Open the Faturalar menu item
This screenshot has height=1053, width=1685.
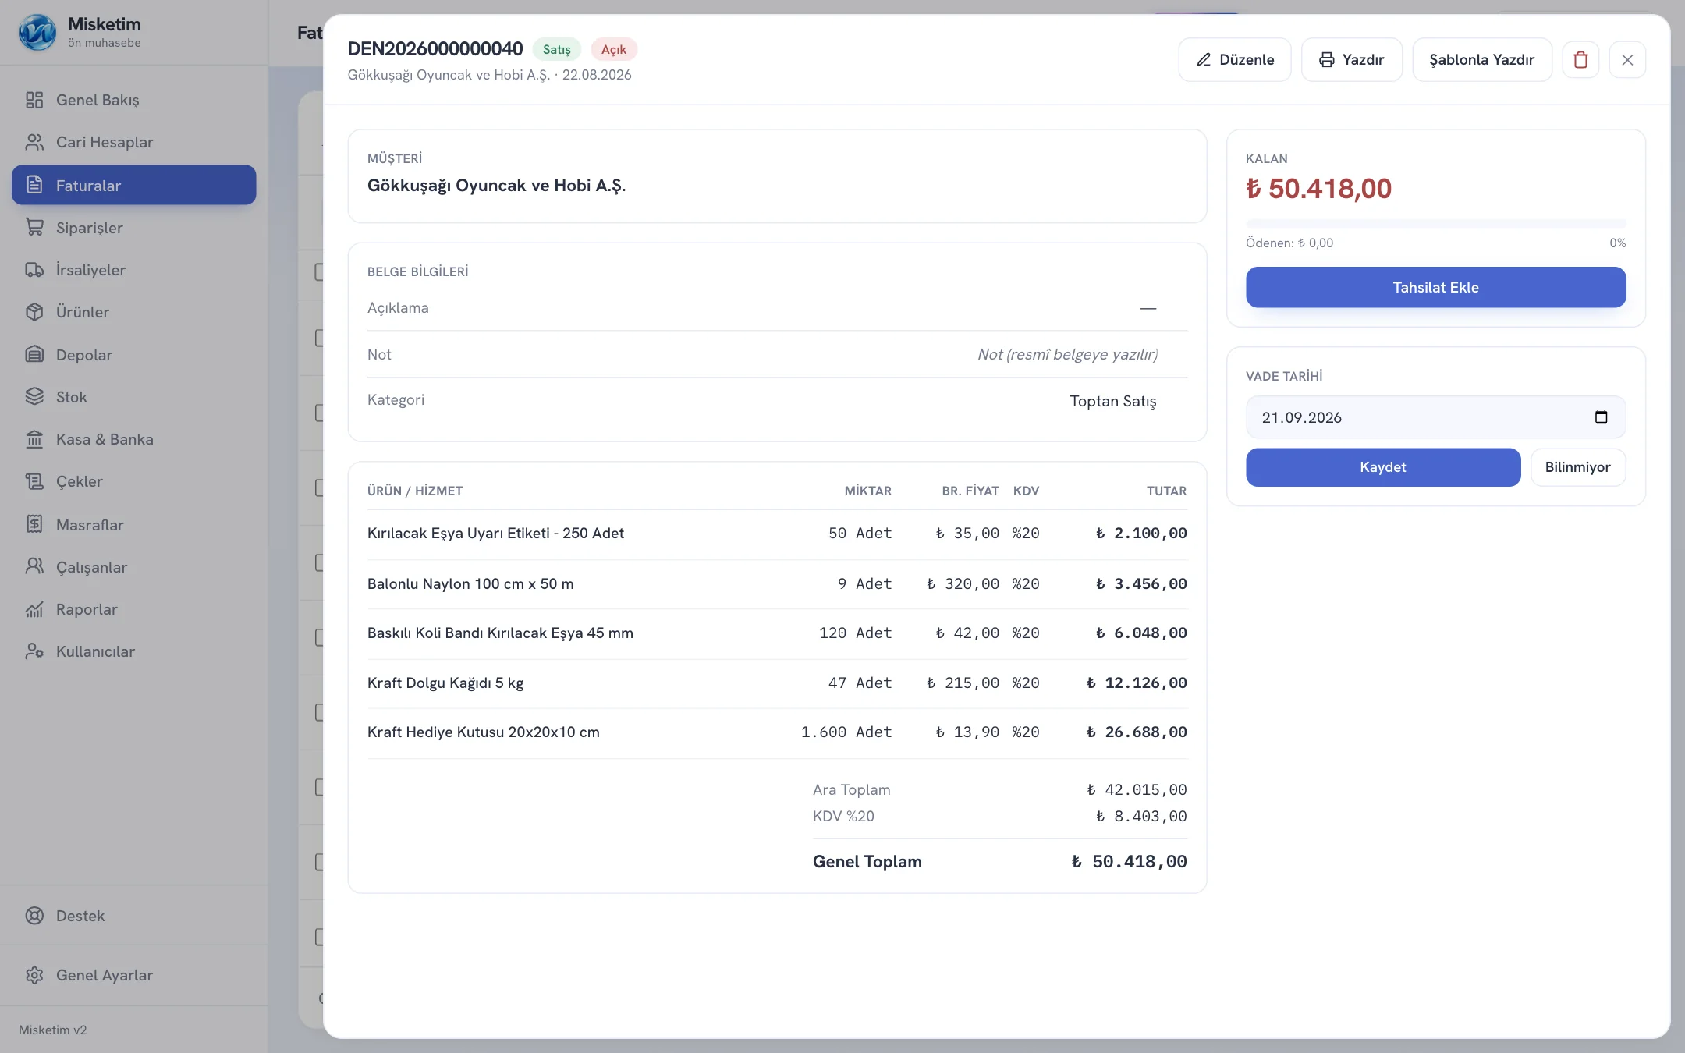pyautogui.click(x=134, y=185)
